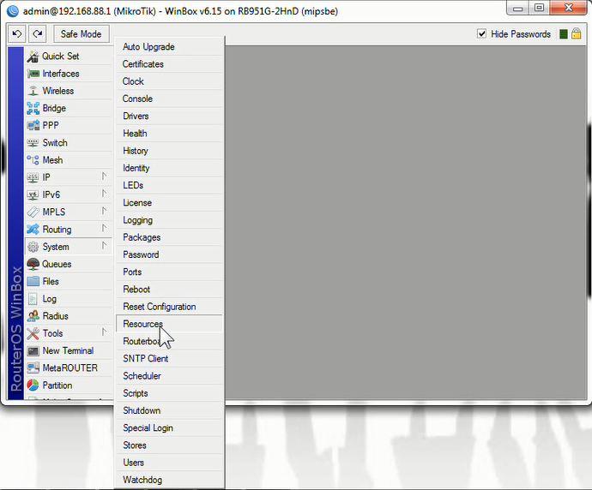Click the Wireless antenna icon
Viewport: 592px width, 490px height.
click(33, 91)
